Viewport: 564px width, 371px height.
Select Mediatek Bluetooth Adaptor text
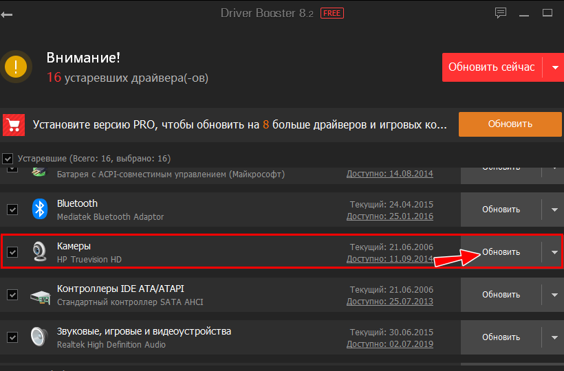click(x=111, y=217)
